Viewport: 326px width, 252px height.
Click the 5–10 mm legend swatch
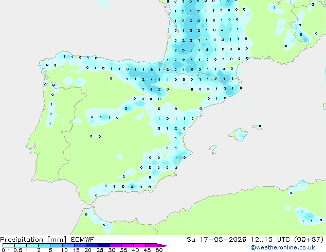(56, 245)
